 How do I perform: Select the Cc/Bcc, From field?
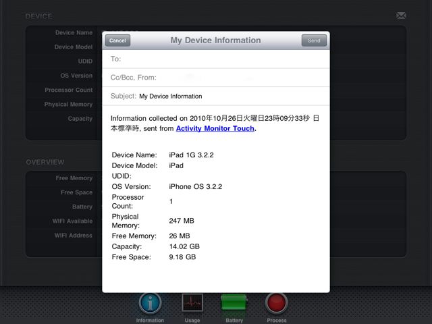click(216, 78)
